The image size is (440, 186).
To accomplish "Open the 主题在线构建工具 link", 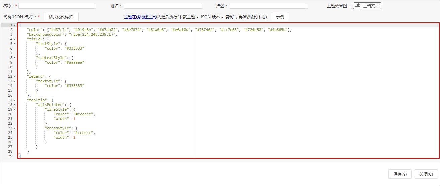I will coord(140,17).
